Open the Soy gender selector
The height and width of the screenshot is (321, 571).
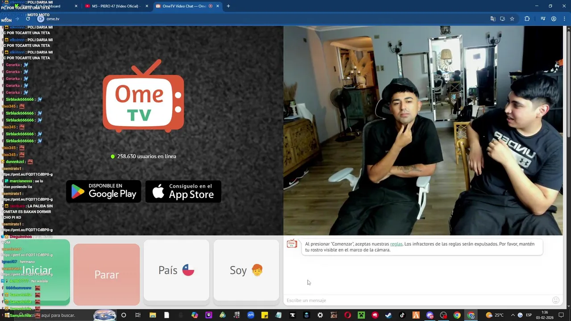click(x=246, y=270)
